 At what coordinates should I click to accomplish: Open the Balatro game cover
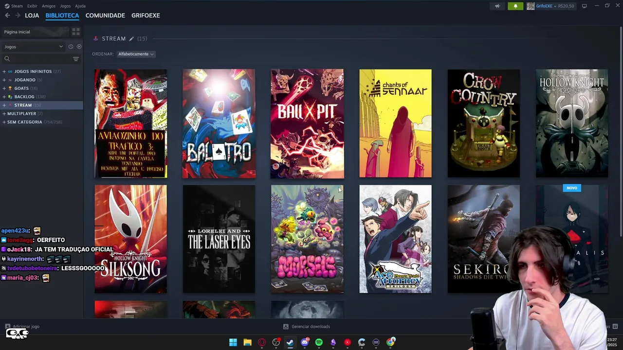(x=219, y=123)
